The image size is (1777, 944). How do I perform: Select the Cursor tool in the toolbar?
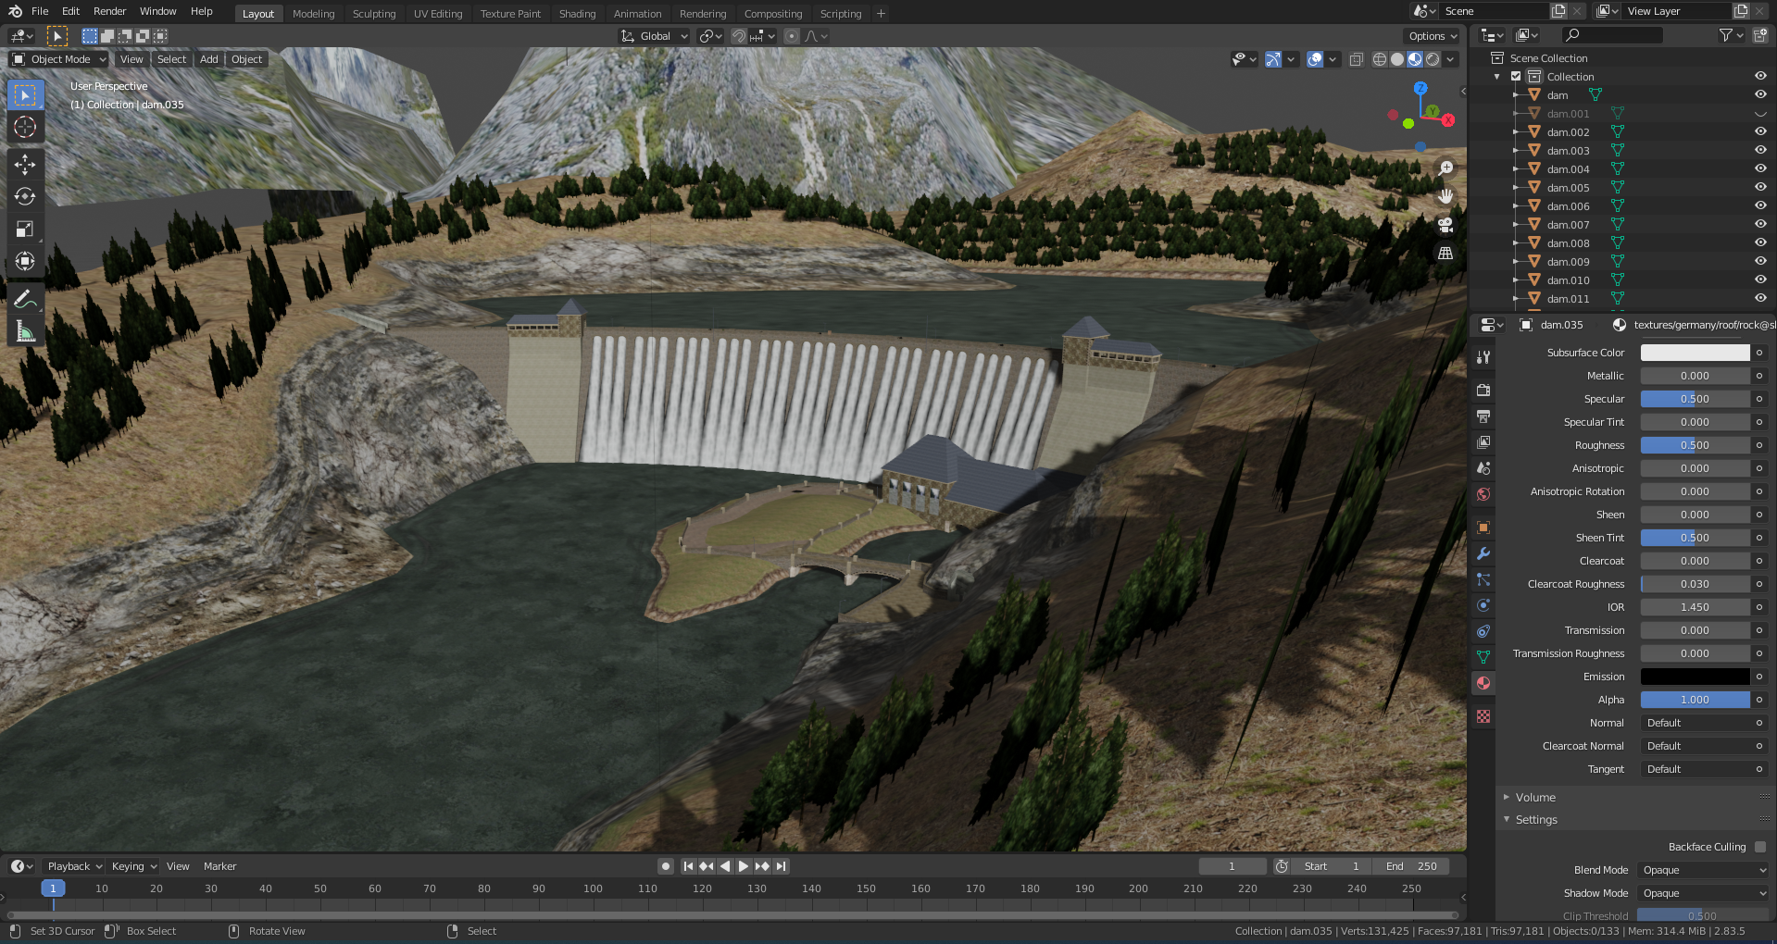(x=25, y=128)
